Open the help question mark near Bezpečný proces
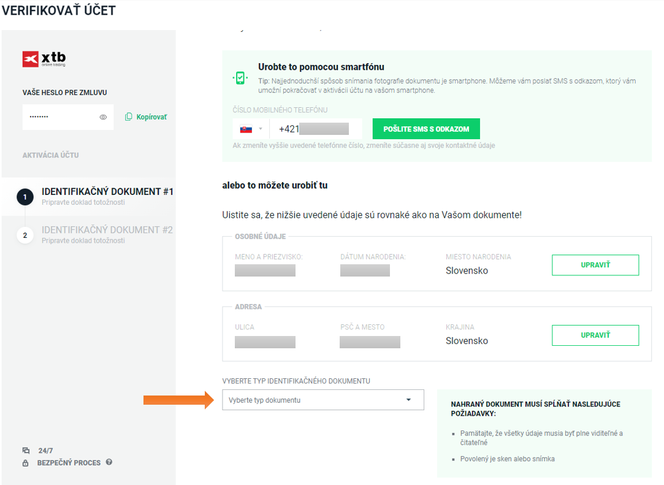 tap(109, 462)
